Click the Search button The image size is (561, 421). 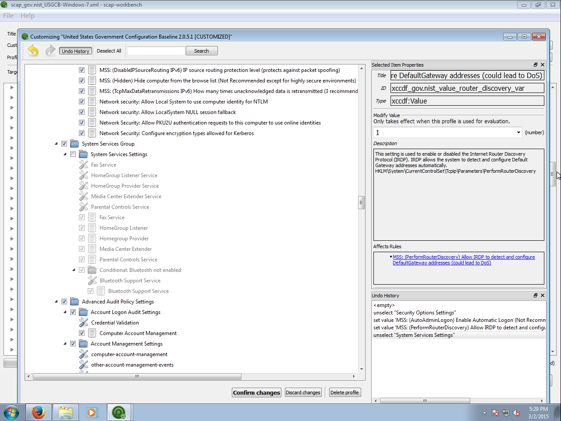[x=202, y=51]
